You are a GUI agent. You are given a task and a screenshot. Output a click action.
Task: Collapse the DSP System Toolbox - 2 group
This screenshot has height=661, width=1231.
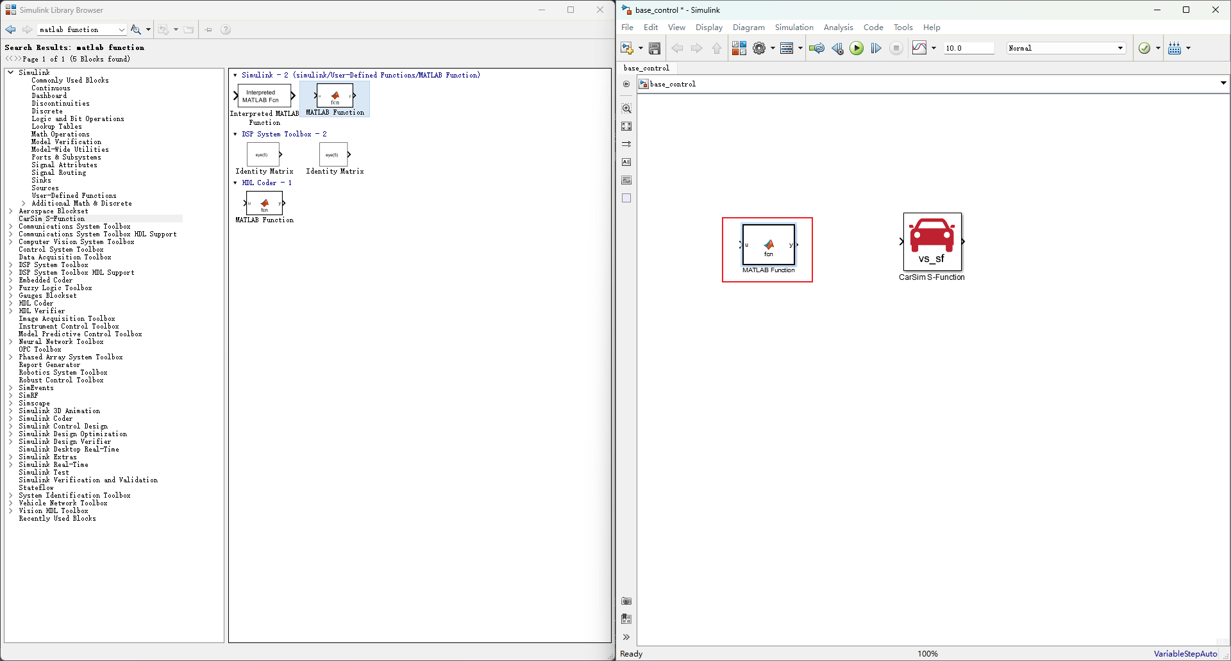235,134
